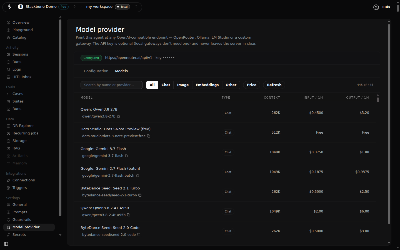Refresh the models list
This screenshot has width=400, height=250.
(x=274, y=85)
